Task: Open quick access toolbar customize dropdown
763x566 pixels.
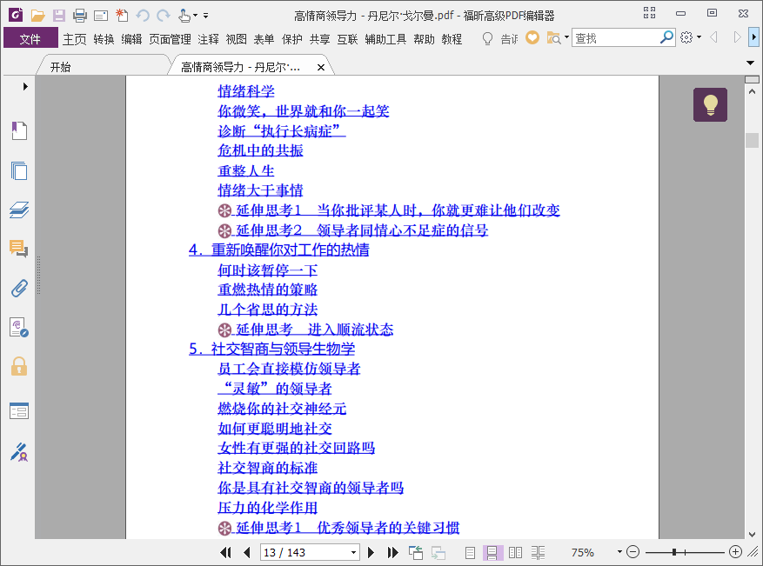Action: coord(206,16)
